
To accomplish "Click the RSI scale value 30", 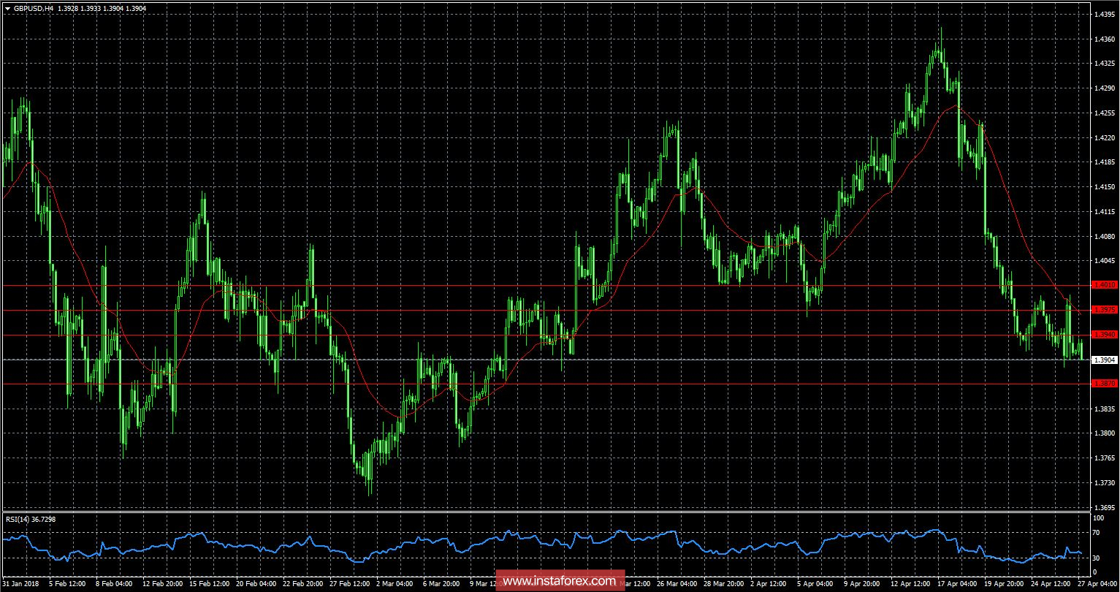I will point(1097,558).
